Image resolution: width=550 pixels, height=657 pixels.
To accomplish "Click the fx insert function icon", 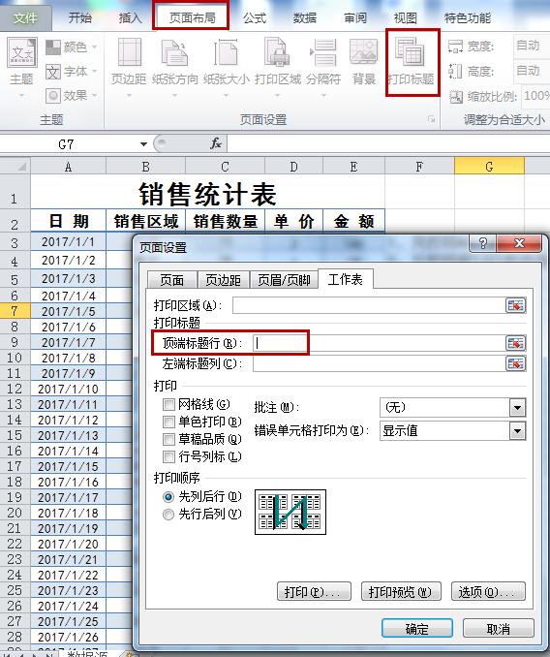I will tap(216, 143).
